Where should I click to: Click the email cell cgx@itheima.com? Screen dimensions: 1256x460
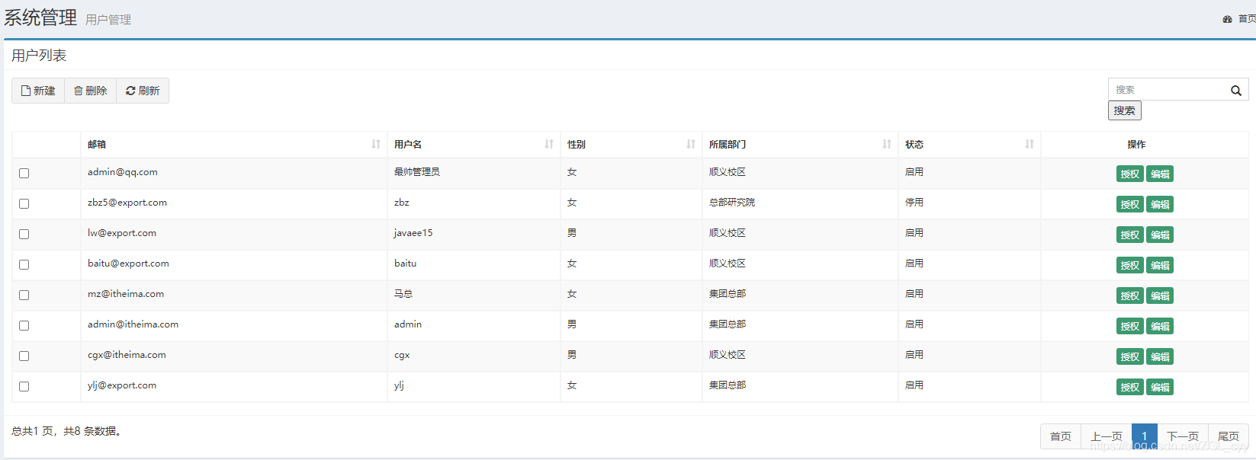(x=127, y=355)
